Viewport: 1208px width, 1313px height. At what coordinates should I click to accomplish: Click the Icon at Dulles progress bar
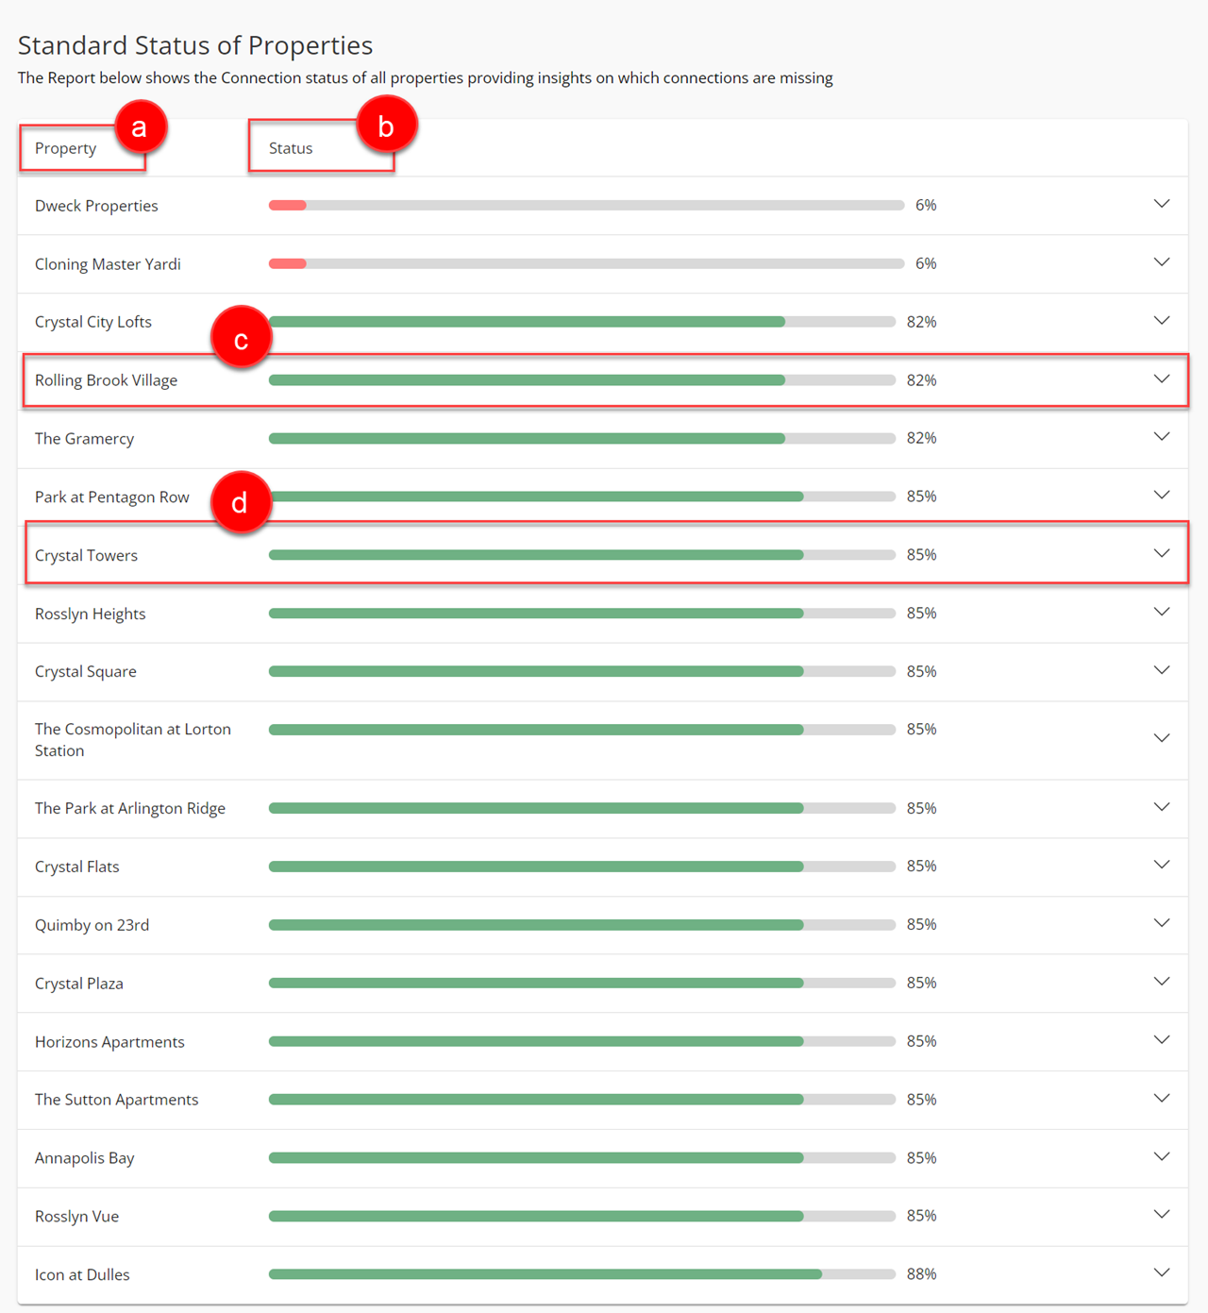[581, 1274]
